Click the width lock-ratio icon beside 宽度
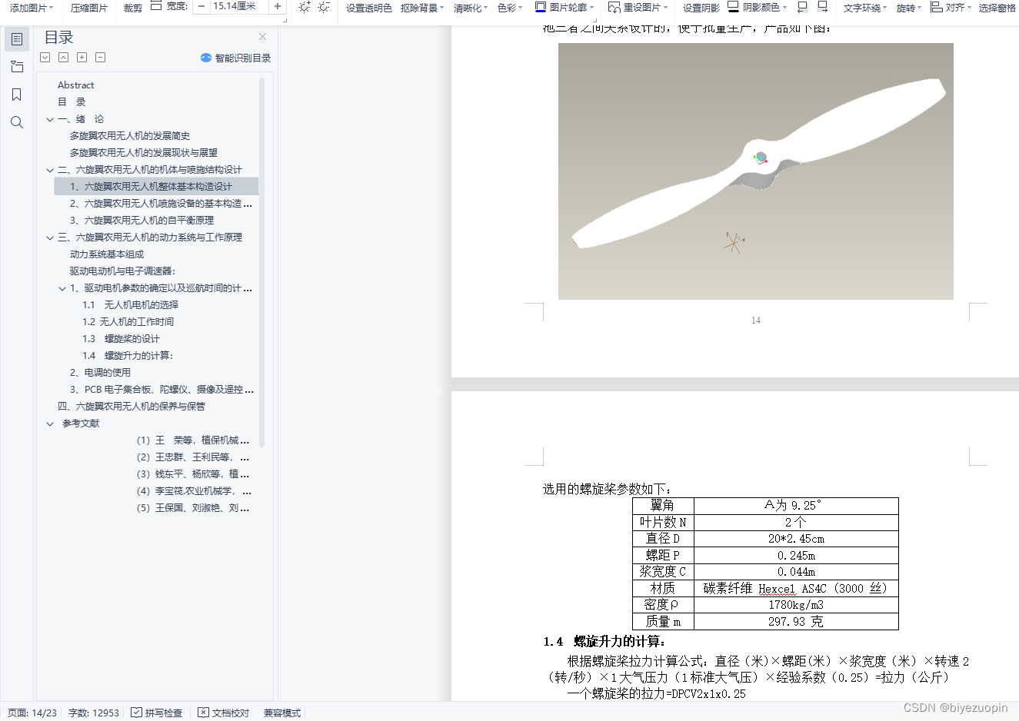The width and height of the screenshot is (1019, 721). [156, 6]
